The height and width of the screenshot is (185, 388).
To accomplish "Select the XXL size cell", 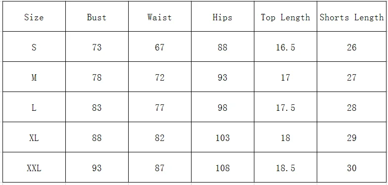I will (x=34, y=167).
